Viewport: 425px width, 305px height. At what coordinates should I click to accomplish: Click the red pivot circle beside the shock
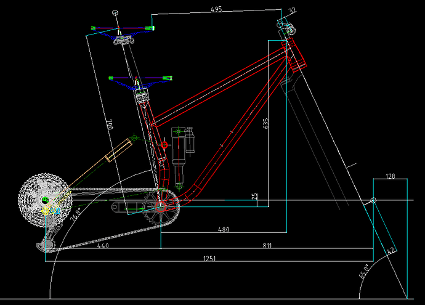(164, 145)
